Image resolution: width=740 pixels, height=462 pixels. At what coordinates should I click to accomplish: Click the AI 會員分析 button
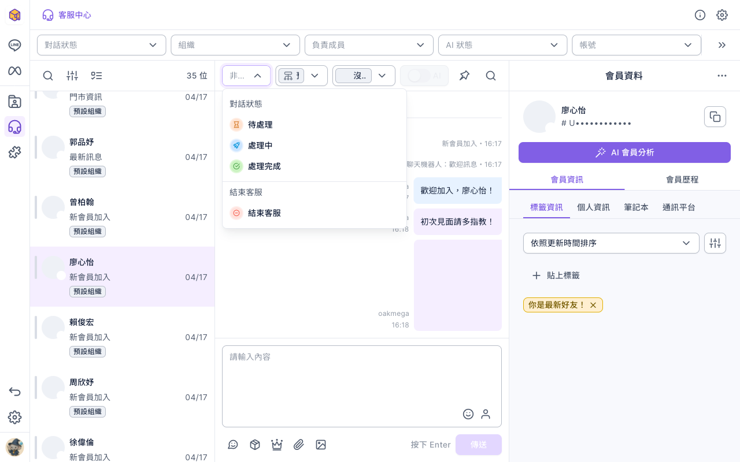point(624,152)
